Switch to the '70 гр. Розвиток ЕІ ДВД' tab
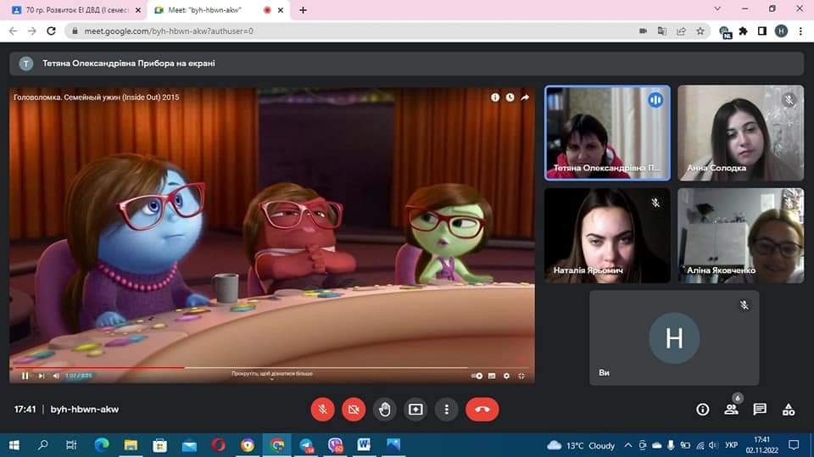This screenshot has height=457, width=814. [x=75, y=9]
